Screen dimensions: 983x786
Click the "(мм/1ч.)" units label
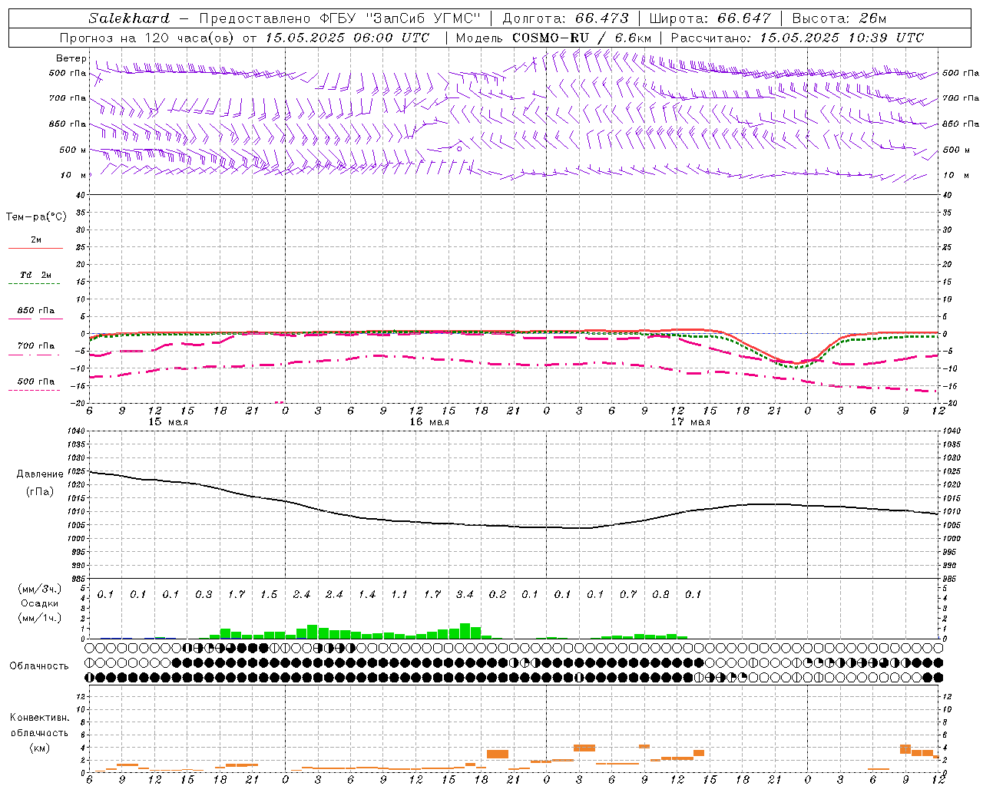[x=39, y=618]
